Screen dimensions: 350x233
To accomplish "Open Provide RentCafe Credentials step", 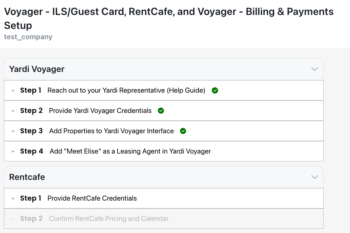I will pos(164,198).
